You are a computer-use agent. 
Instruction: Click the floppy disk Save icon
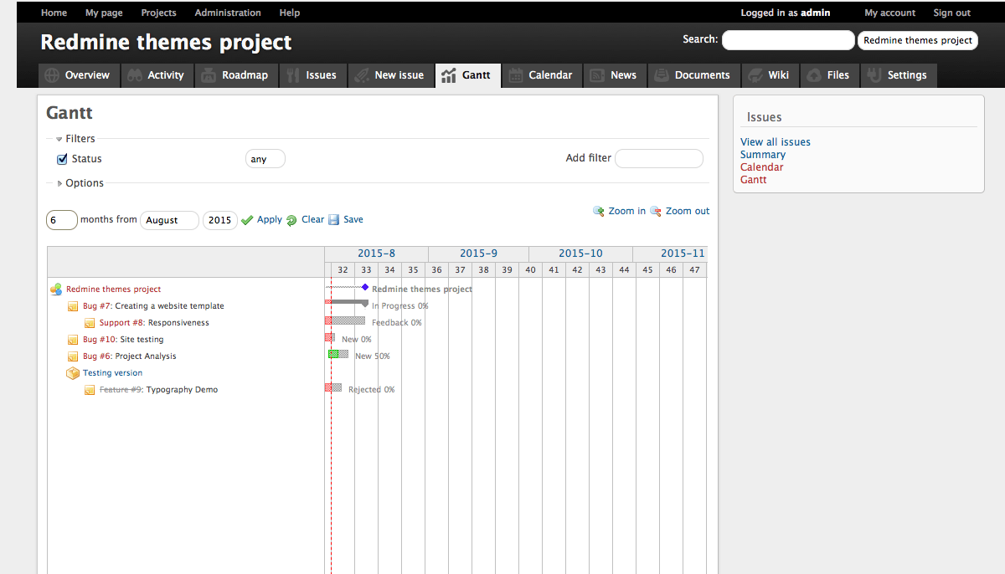click(x=333, y=220)
